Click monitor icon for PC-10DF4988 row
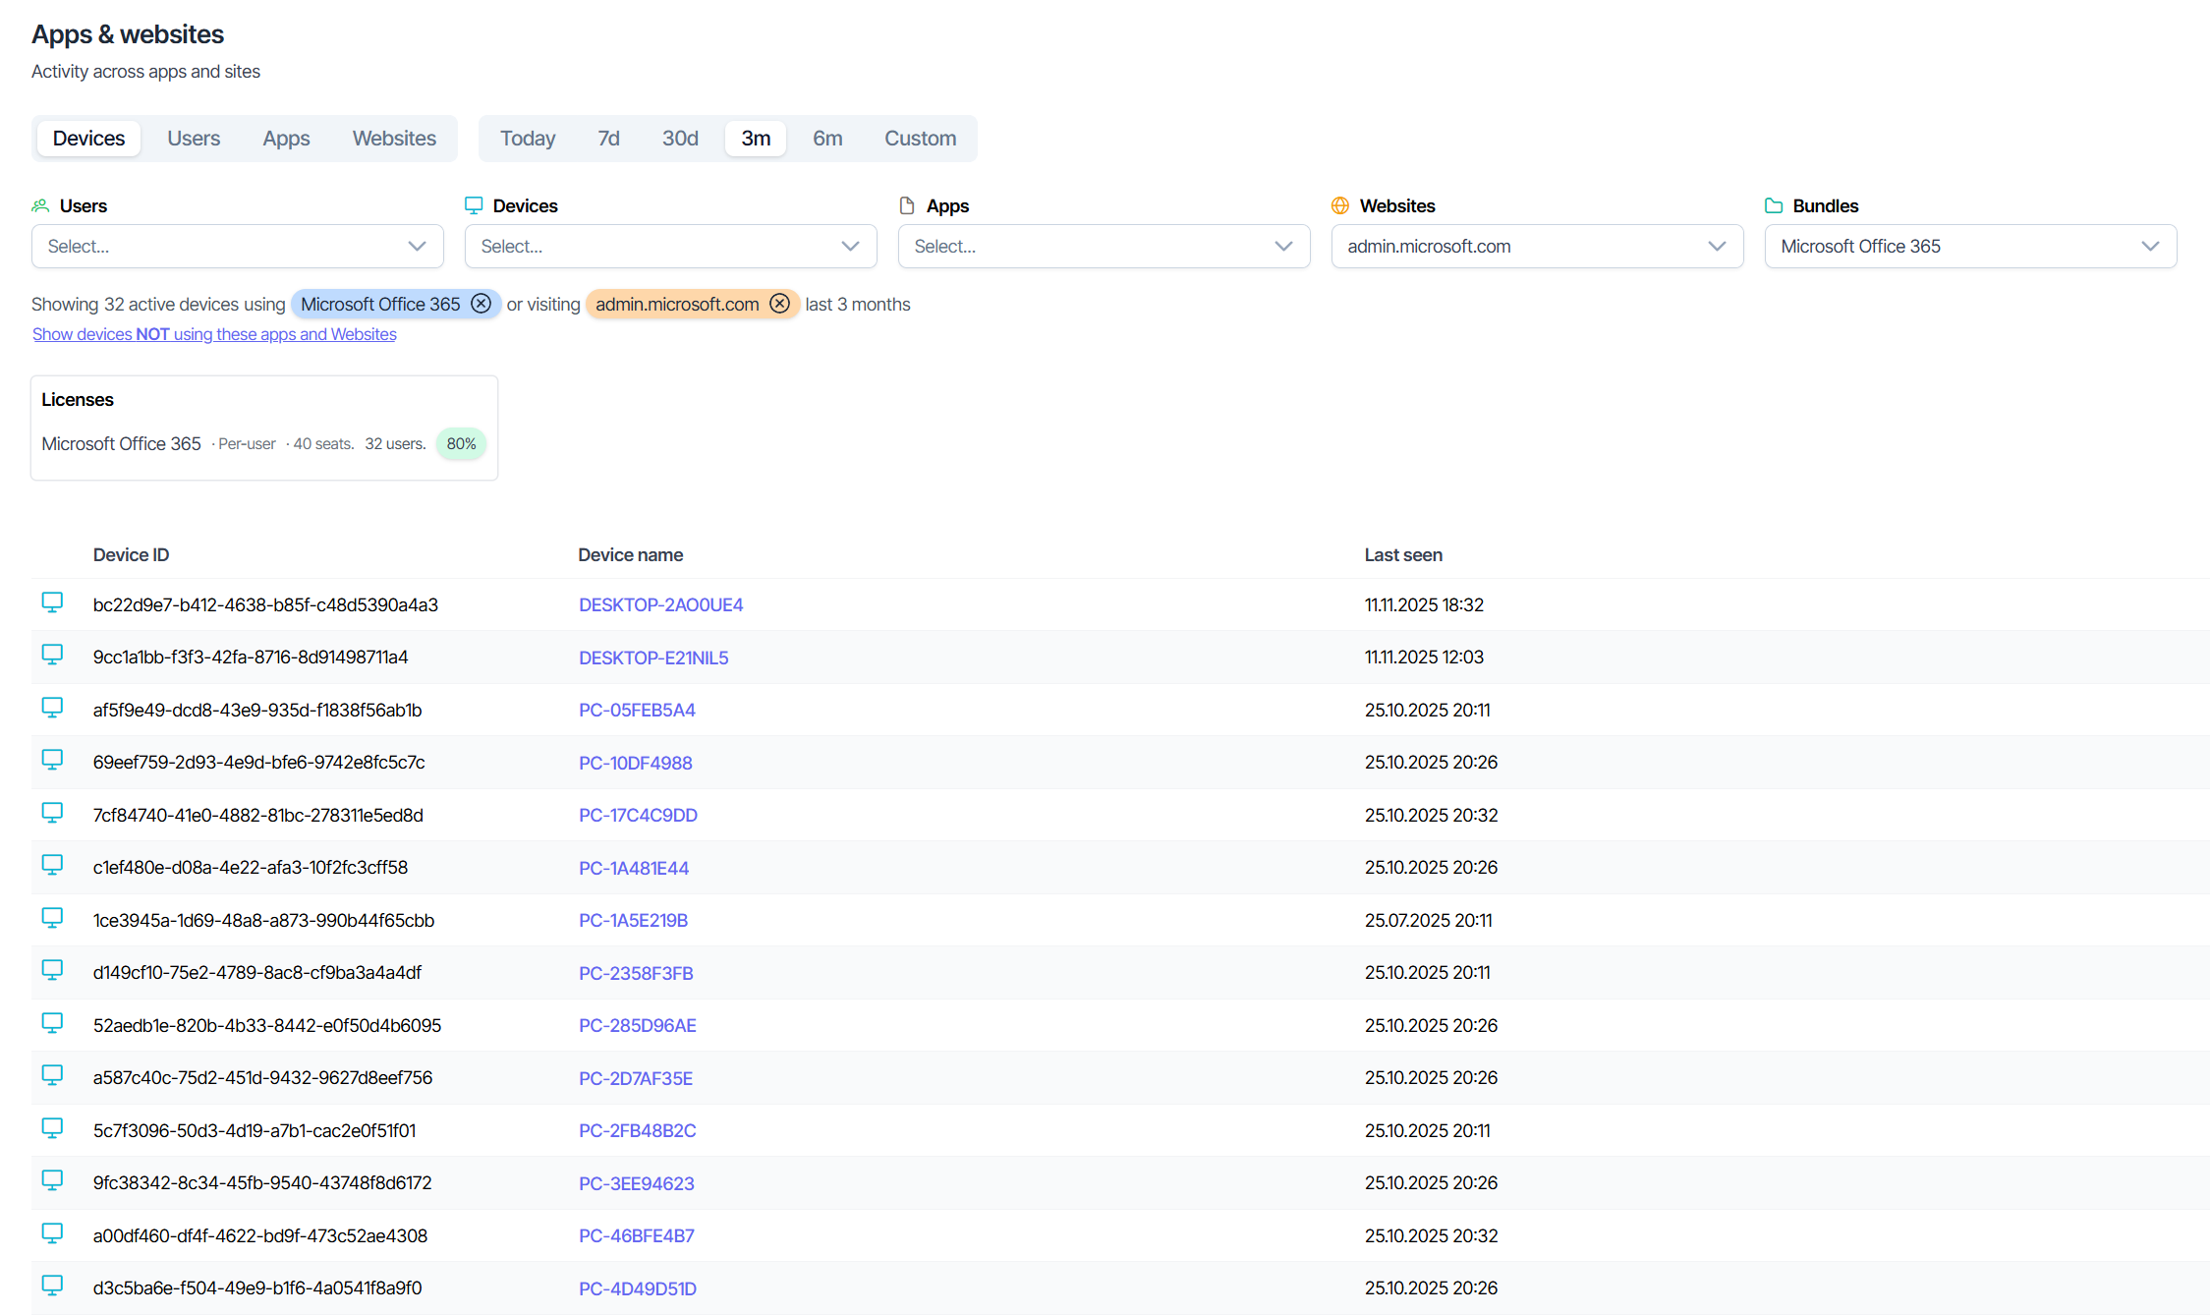The width and height of the screenshot is (2210, 1315). tap(52, 760)
